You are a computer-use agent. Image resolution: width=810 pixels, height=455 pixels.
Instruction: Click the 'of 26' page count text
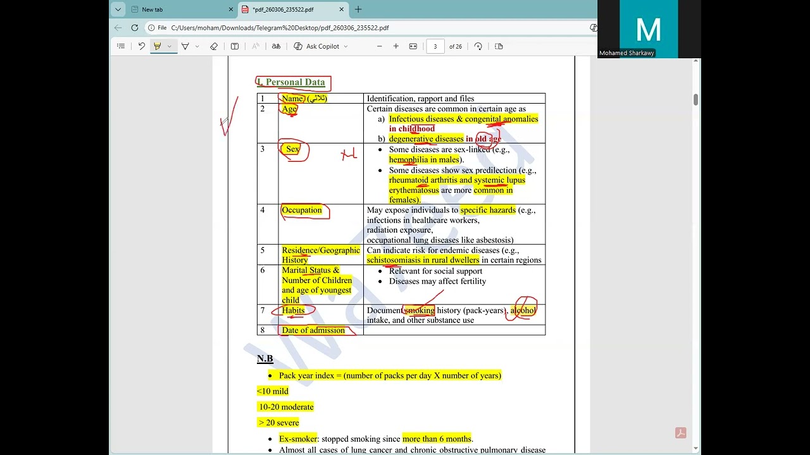[456, 46]
